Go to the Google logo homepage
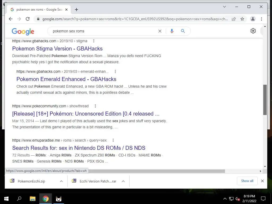This screenshot has height=204, width=272. point(23,31)
